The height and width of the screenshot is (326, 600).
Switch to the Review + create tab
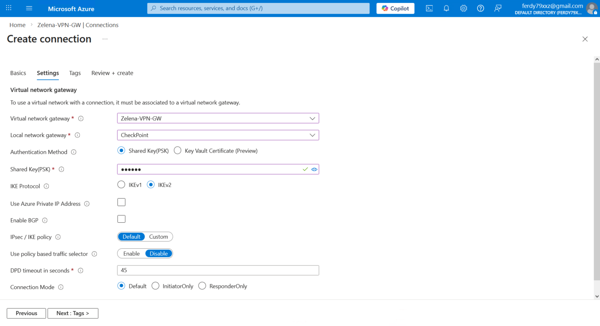[112, 73]
